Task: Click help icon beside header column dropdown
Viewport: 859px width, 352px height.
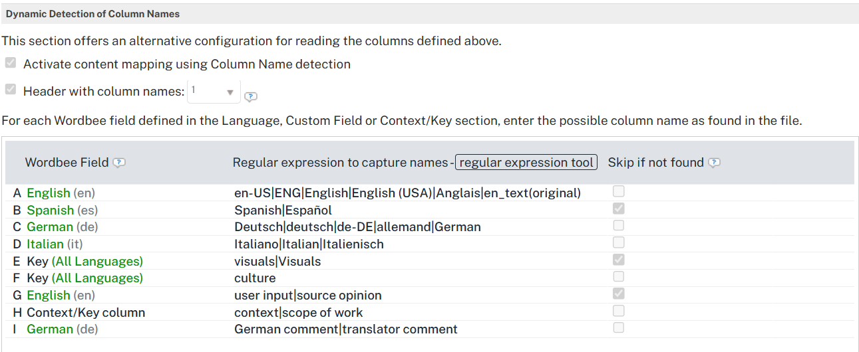Action: tap(250, 96)
